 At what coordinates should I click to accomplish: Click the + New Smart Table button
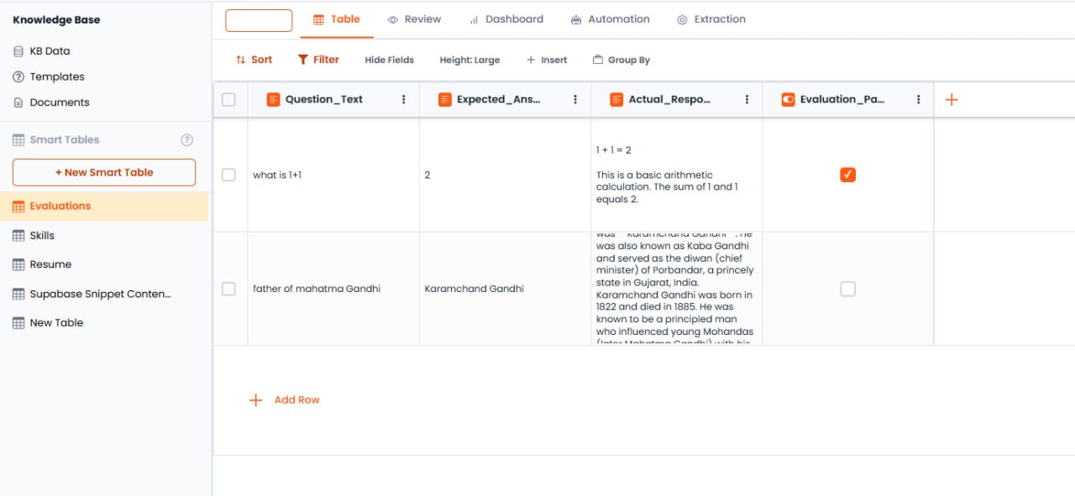(103, 172)
